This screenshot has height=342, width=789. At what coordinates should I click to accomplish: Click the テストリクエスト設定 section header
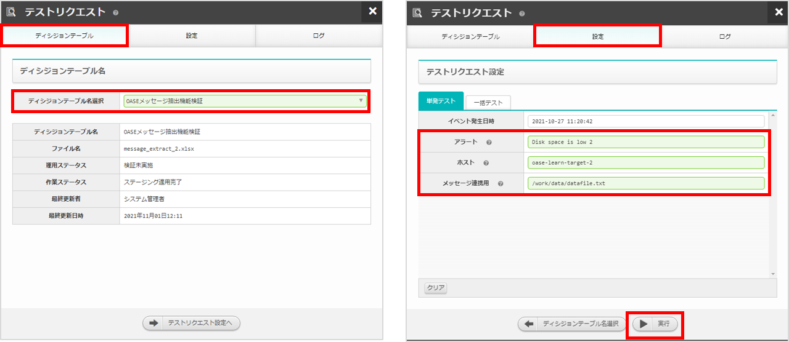tap(598, 72)
